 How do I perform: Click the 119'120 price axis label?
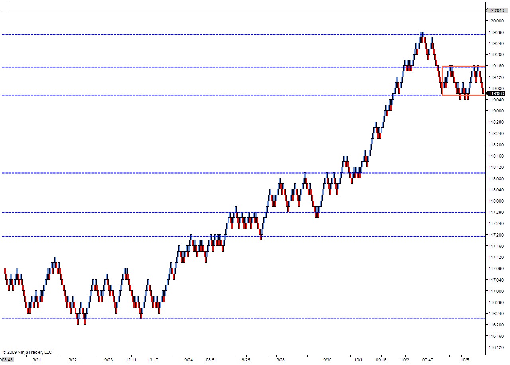coord(497,77)
